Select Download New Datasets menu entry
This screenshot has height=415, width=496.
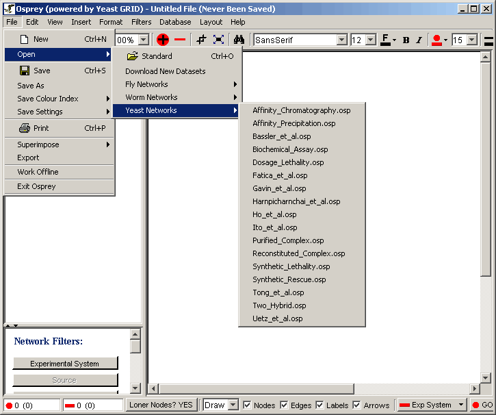(165, 71)
